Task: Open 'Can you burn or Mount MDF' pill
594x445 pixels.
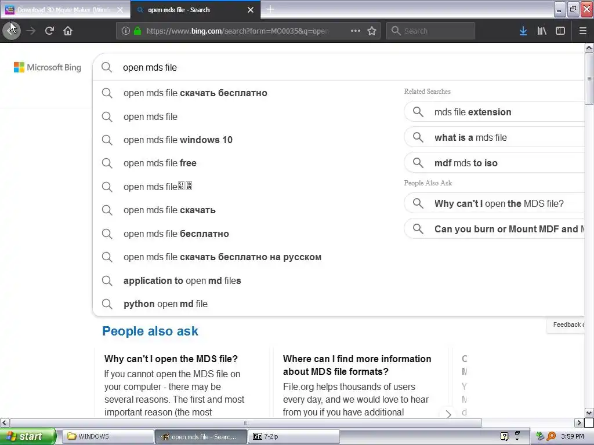Action: coord(494,229)
